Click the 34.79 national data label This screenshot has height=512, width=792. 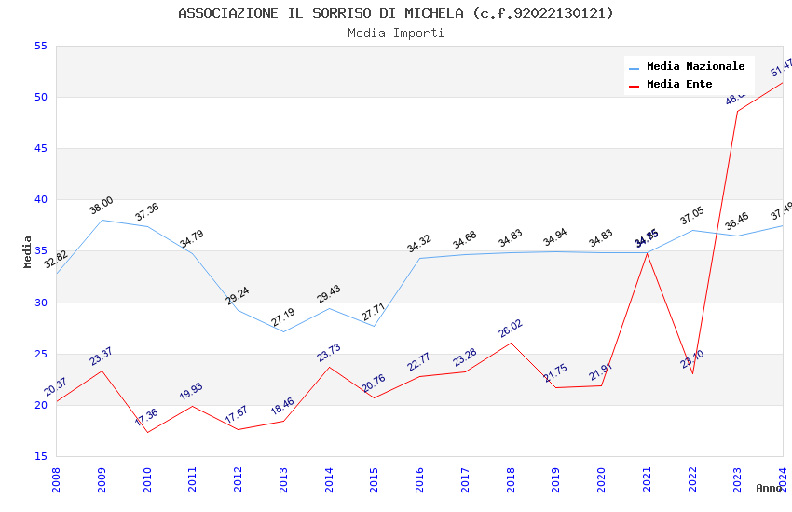pyautogui.click(x=192, y=238)
